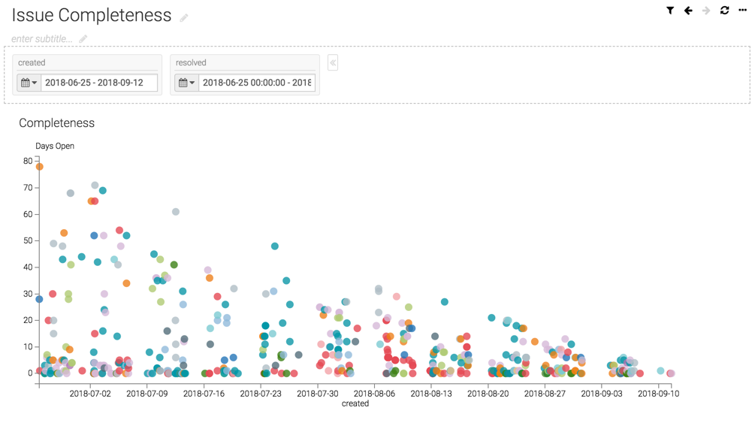755x438 pixels.
Task: Click the forward arrow icon
Action: tap(706, 11)
